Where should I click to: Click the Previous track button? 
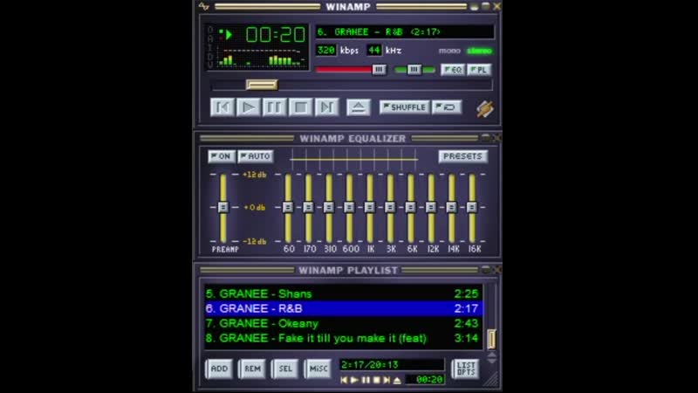pyautogui.click(x=222, y=107)
